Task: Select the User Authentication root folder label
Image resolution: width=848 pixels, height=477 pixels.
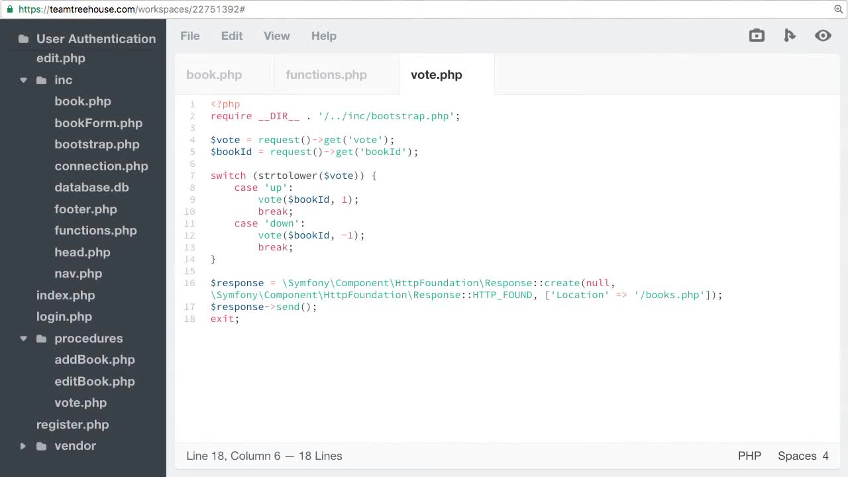Action: pyautogui.click(x=96, y=39)
